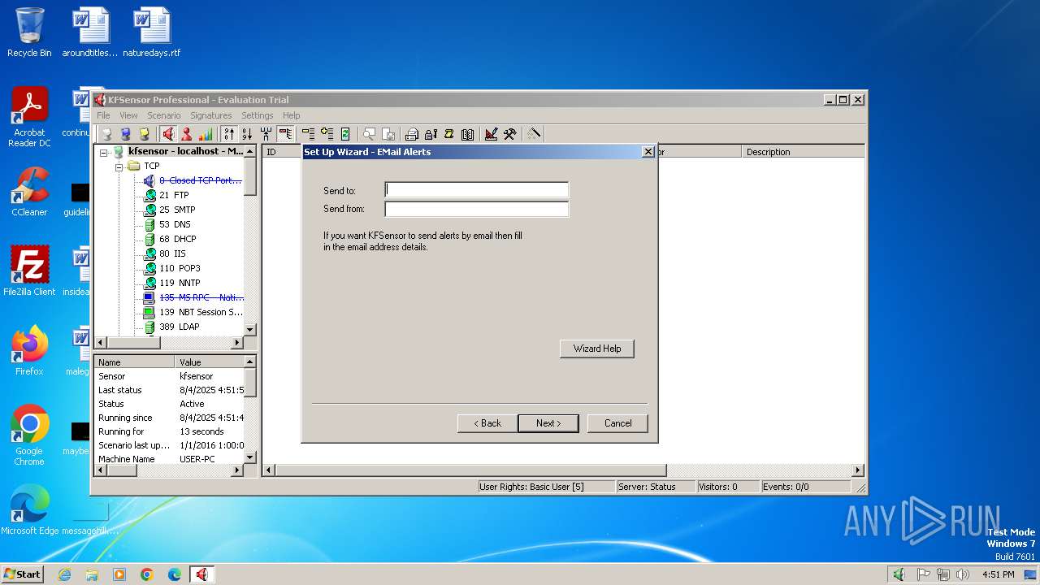The height and width of the screenshot is (585, 1040).
Task: Click the red ruler drawing toolbar icon
Action: tap(491, 134)
